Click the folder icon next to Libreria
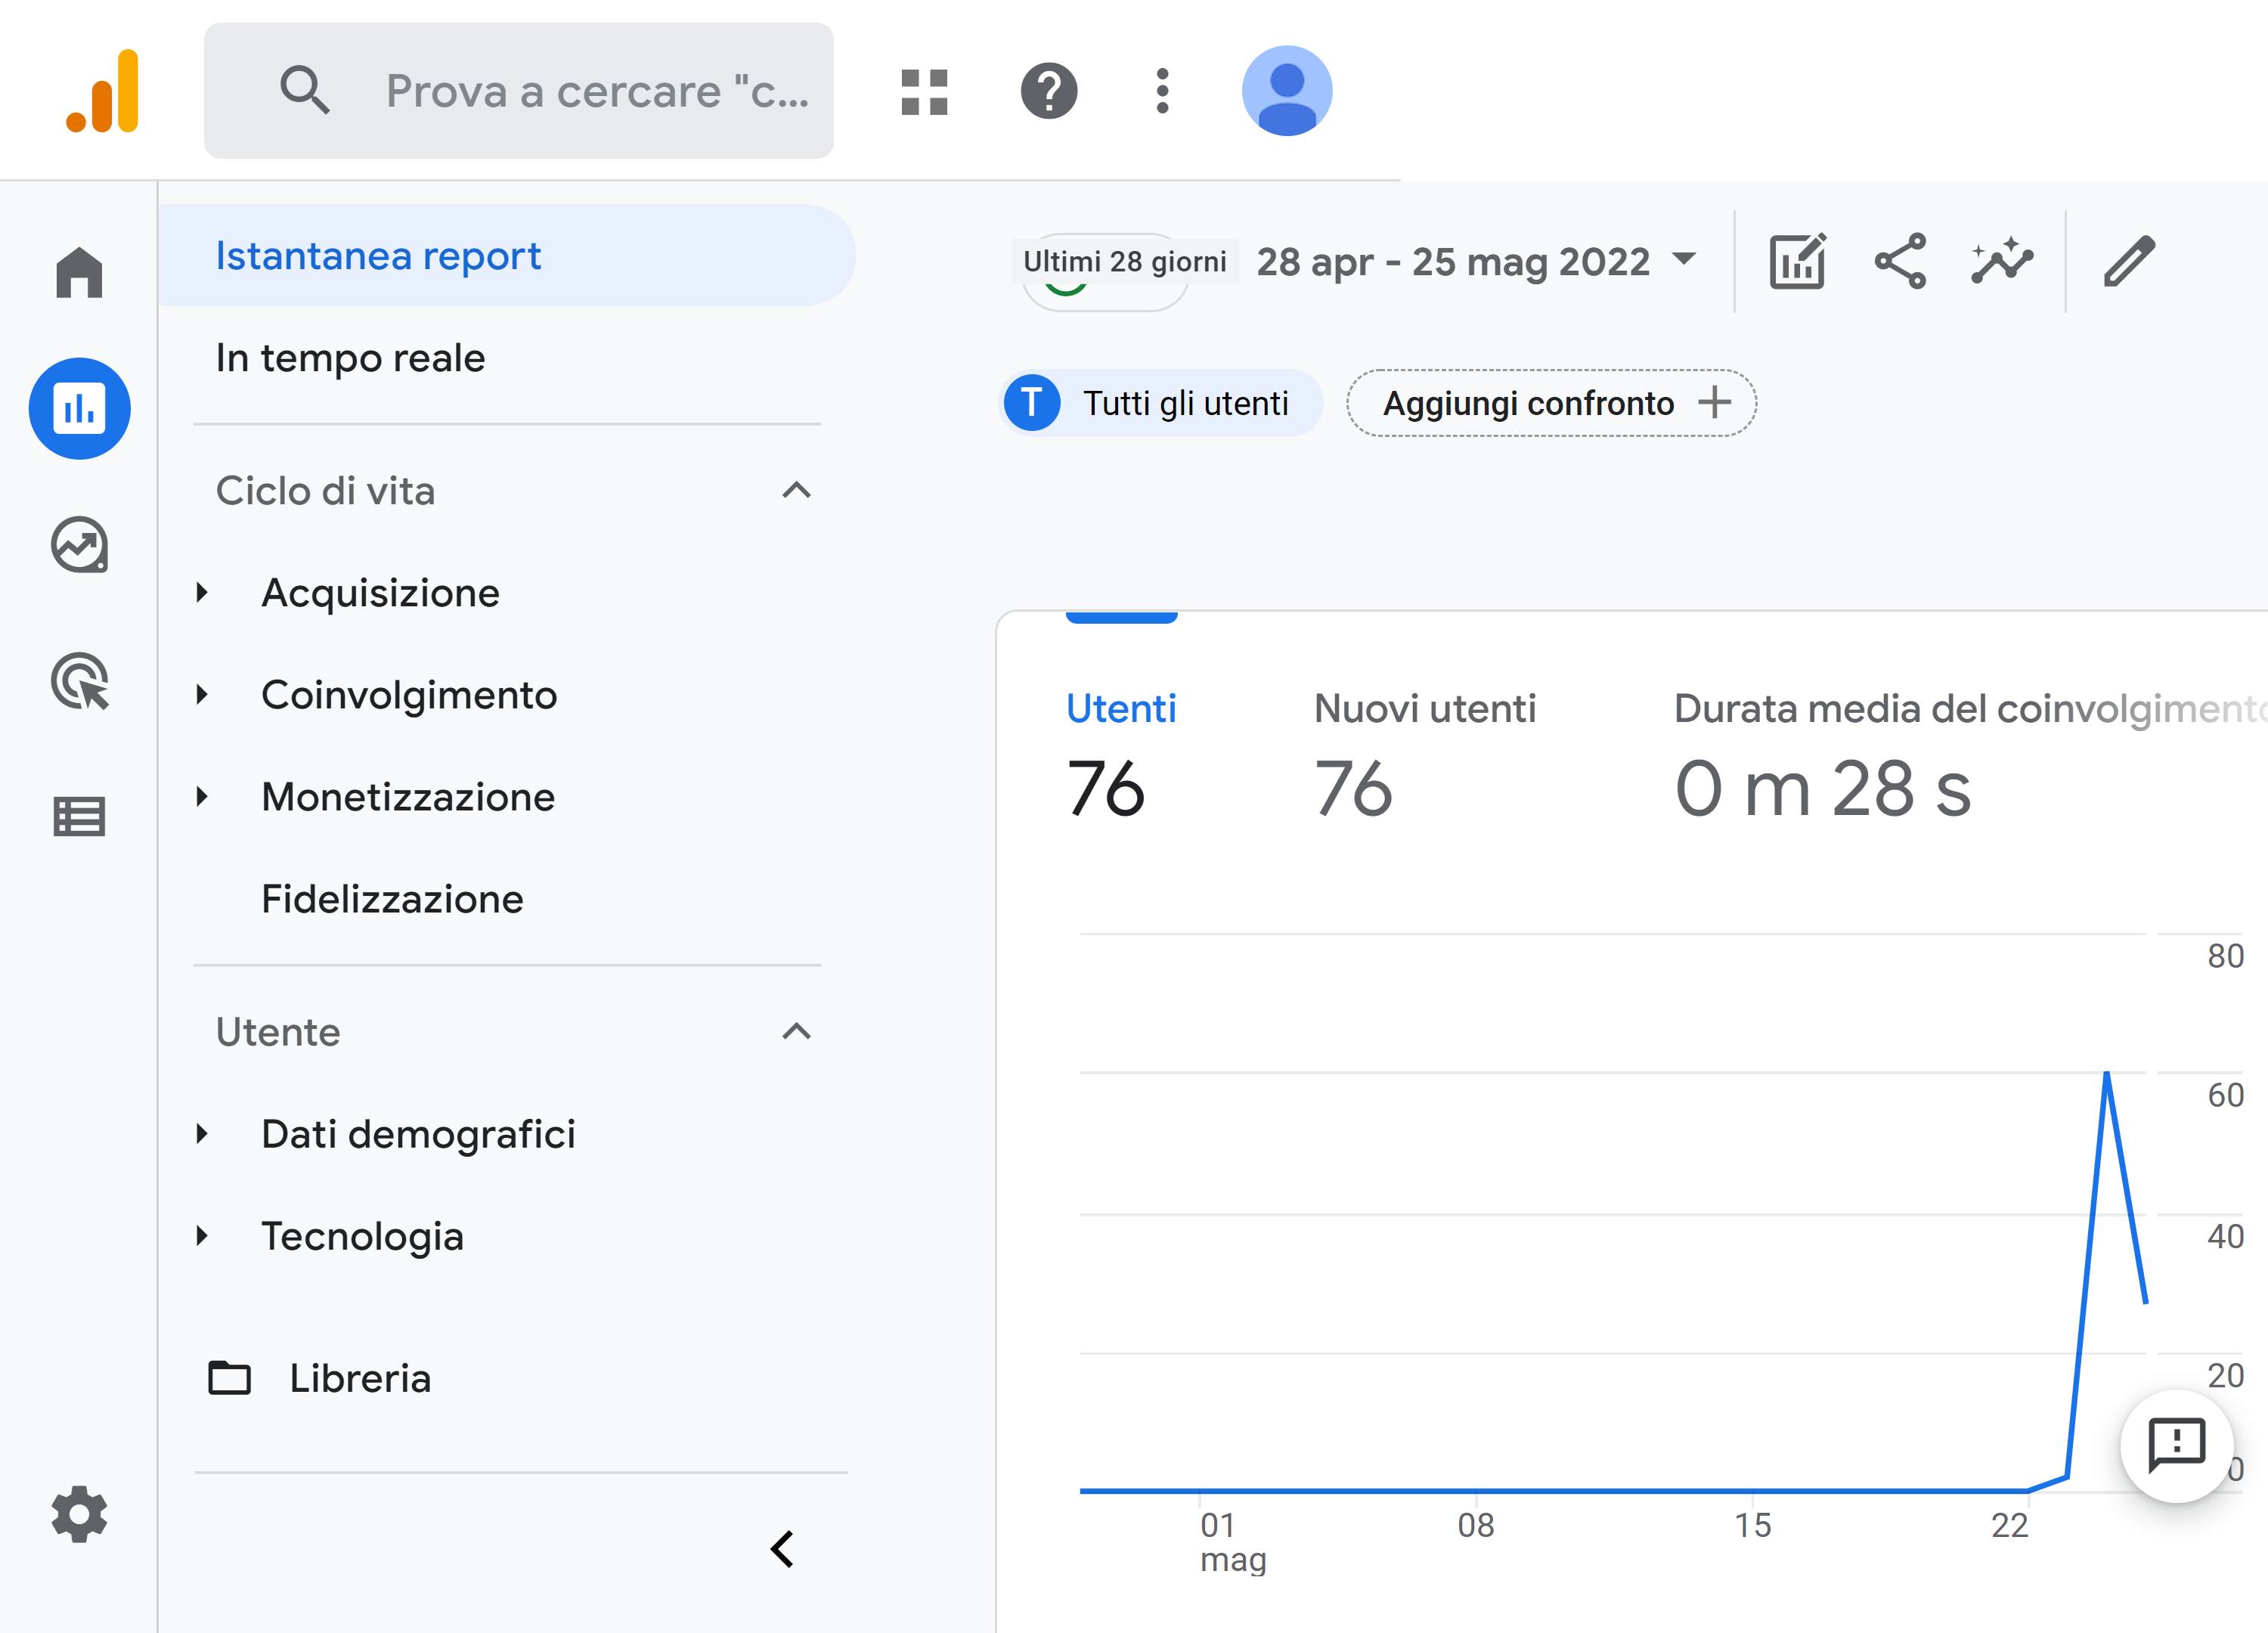The width and height of the screenshot is (2268, 1633). [229, 1378]
